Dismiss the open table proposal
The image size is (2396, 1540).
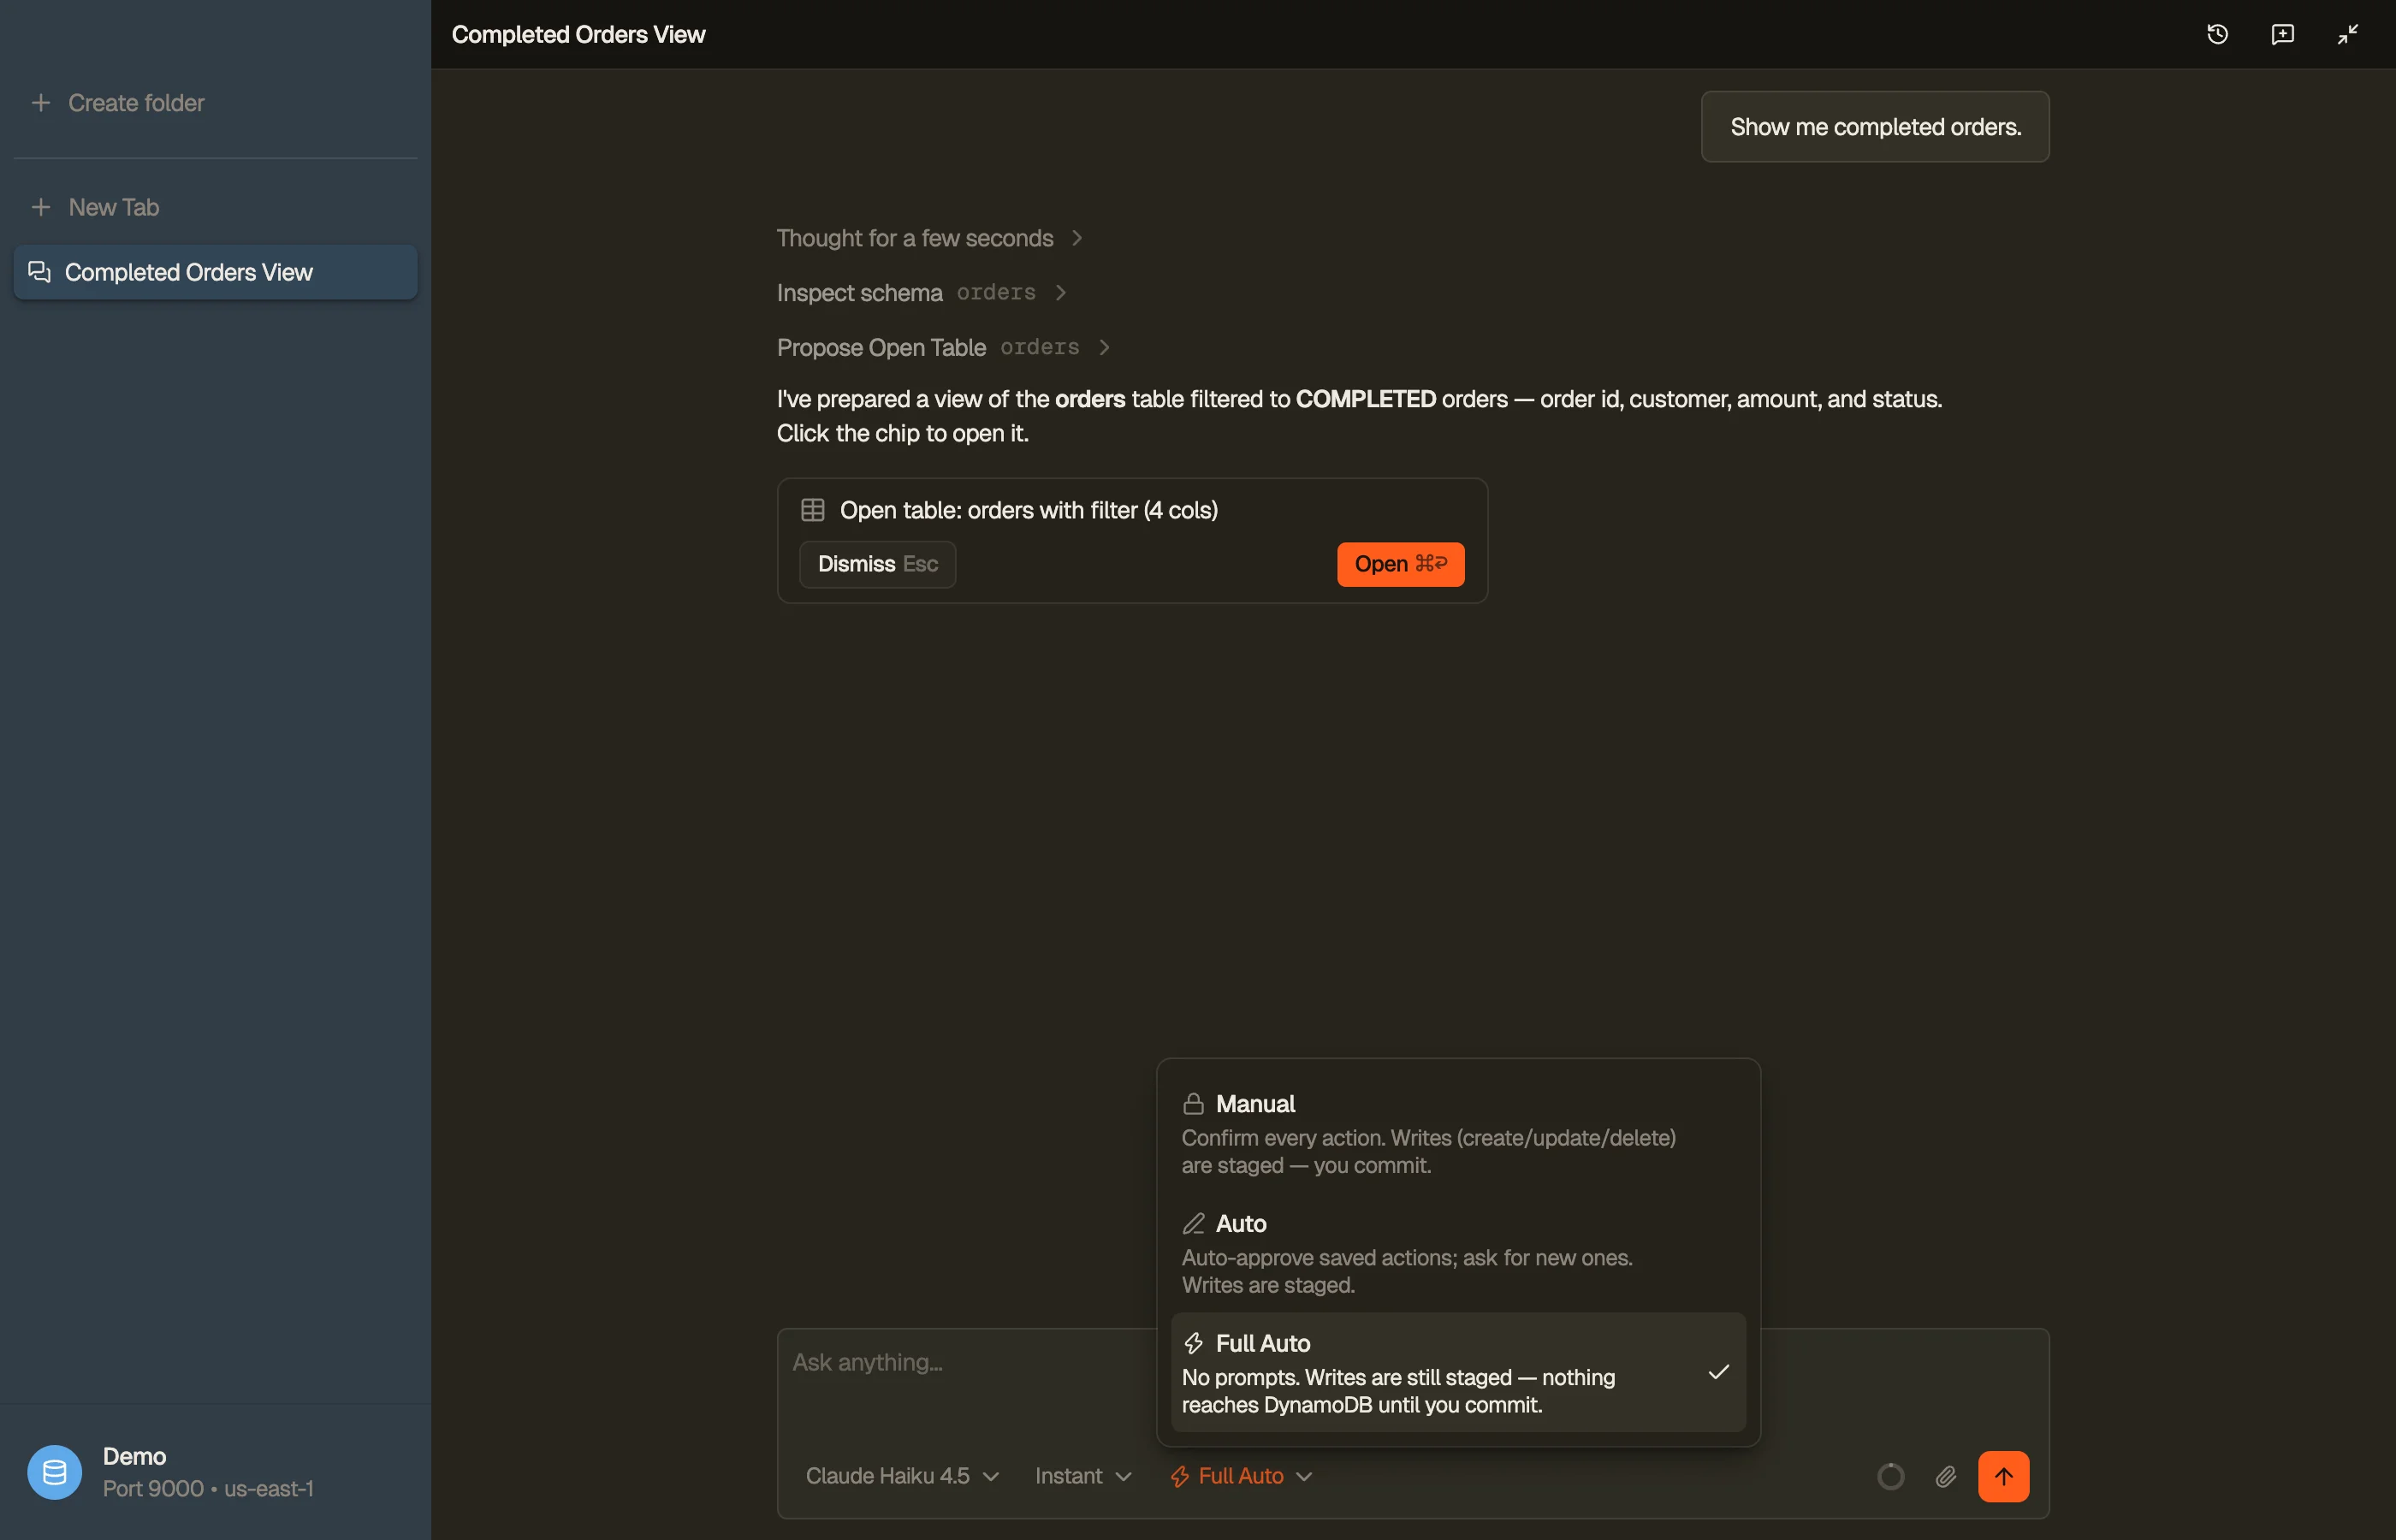point(877,564)
